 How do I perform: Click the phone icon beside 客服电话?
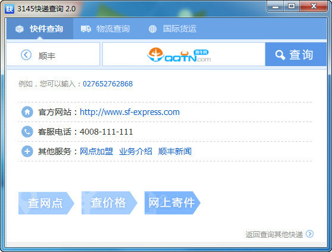27,132
